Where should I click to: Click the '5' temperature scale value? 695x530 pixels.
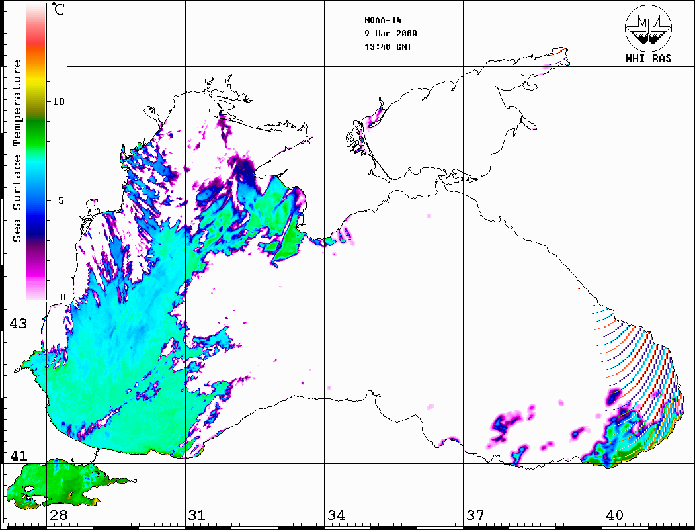(x=61, y=200)
